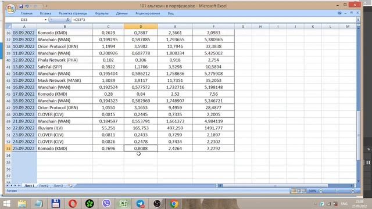The height and width of the screenshot is (209, 372).
Task: Click the vertical scrollbar thumb
Action: tap(359, 135)
